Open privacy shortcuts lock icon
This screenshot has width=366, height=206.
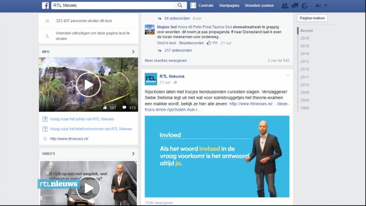[x=318, y=6]
